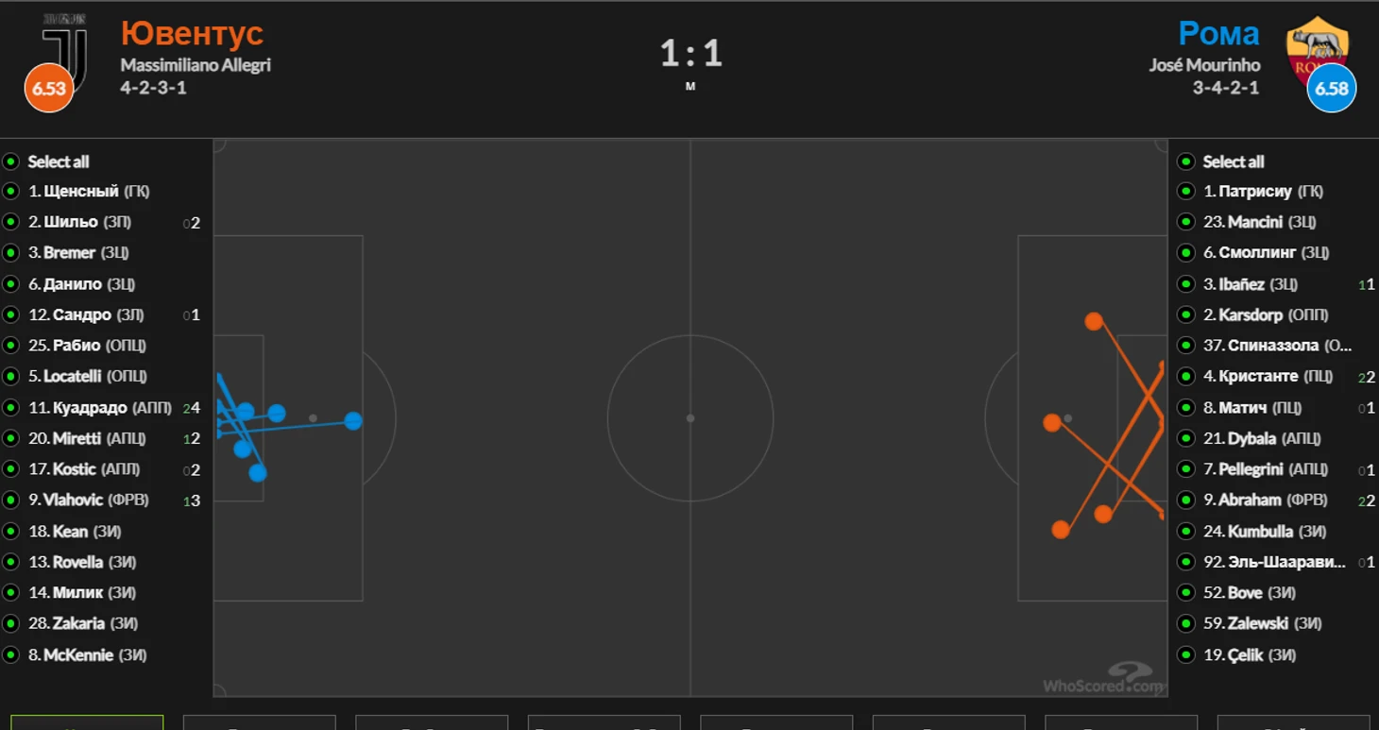The height and width of the screenshot is (730, 1379).
Task: Click Juventus 6.53 rating badge
Action: click(49, 88)
